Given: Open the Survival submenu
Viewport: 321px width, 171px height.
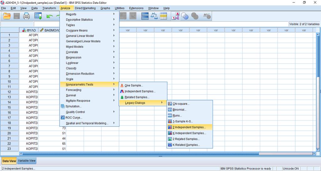Looking at the screenshot, I should tap(89, 95).
